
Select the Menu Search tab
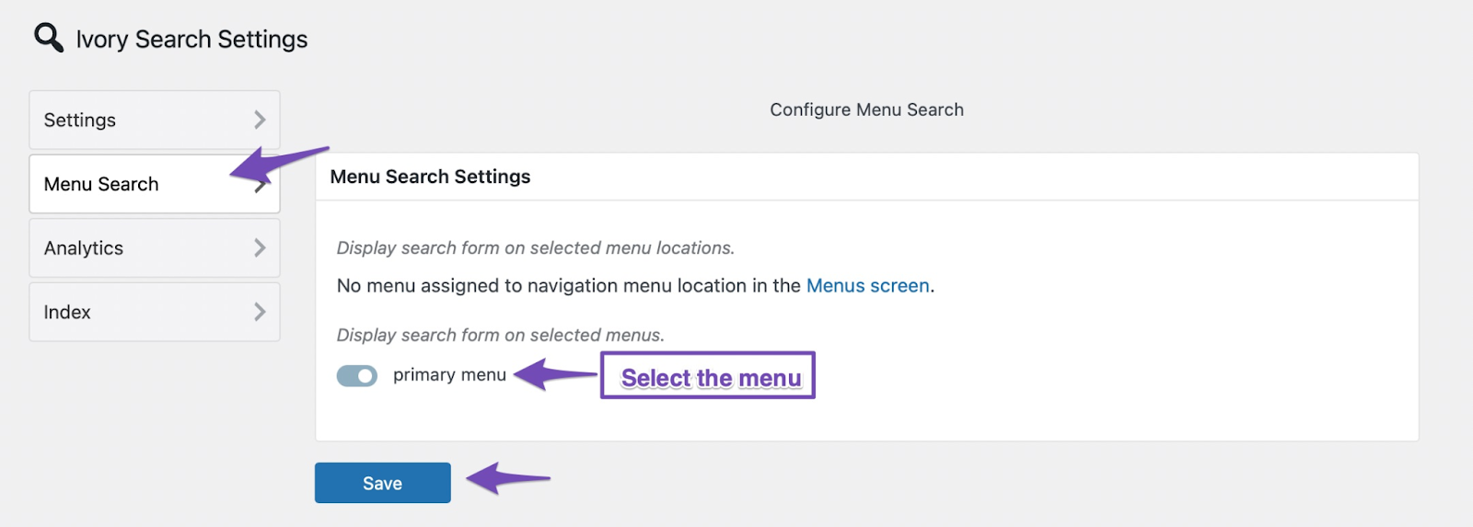point(101,185)
